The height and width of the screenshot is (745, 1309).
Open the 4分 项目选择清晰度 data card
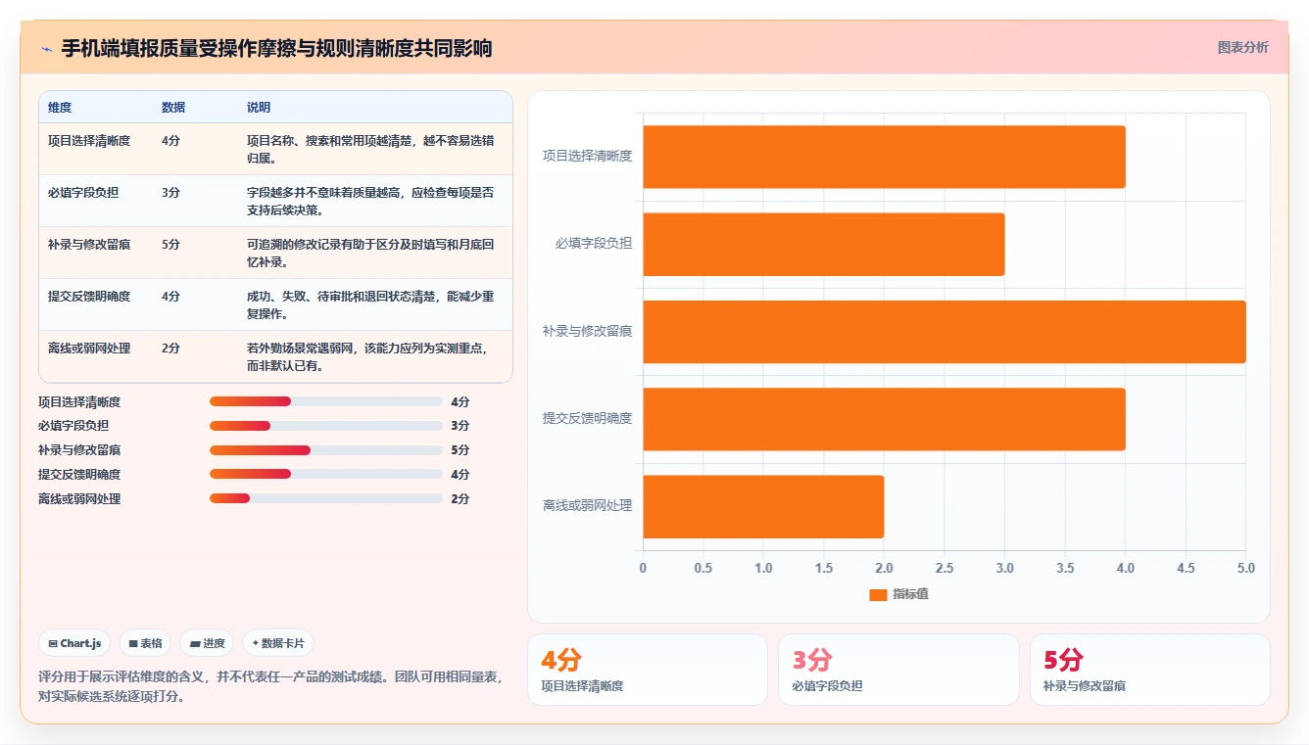pyautogui.click(x=647, y=670)
